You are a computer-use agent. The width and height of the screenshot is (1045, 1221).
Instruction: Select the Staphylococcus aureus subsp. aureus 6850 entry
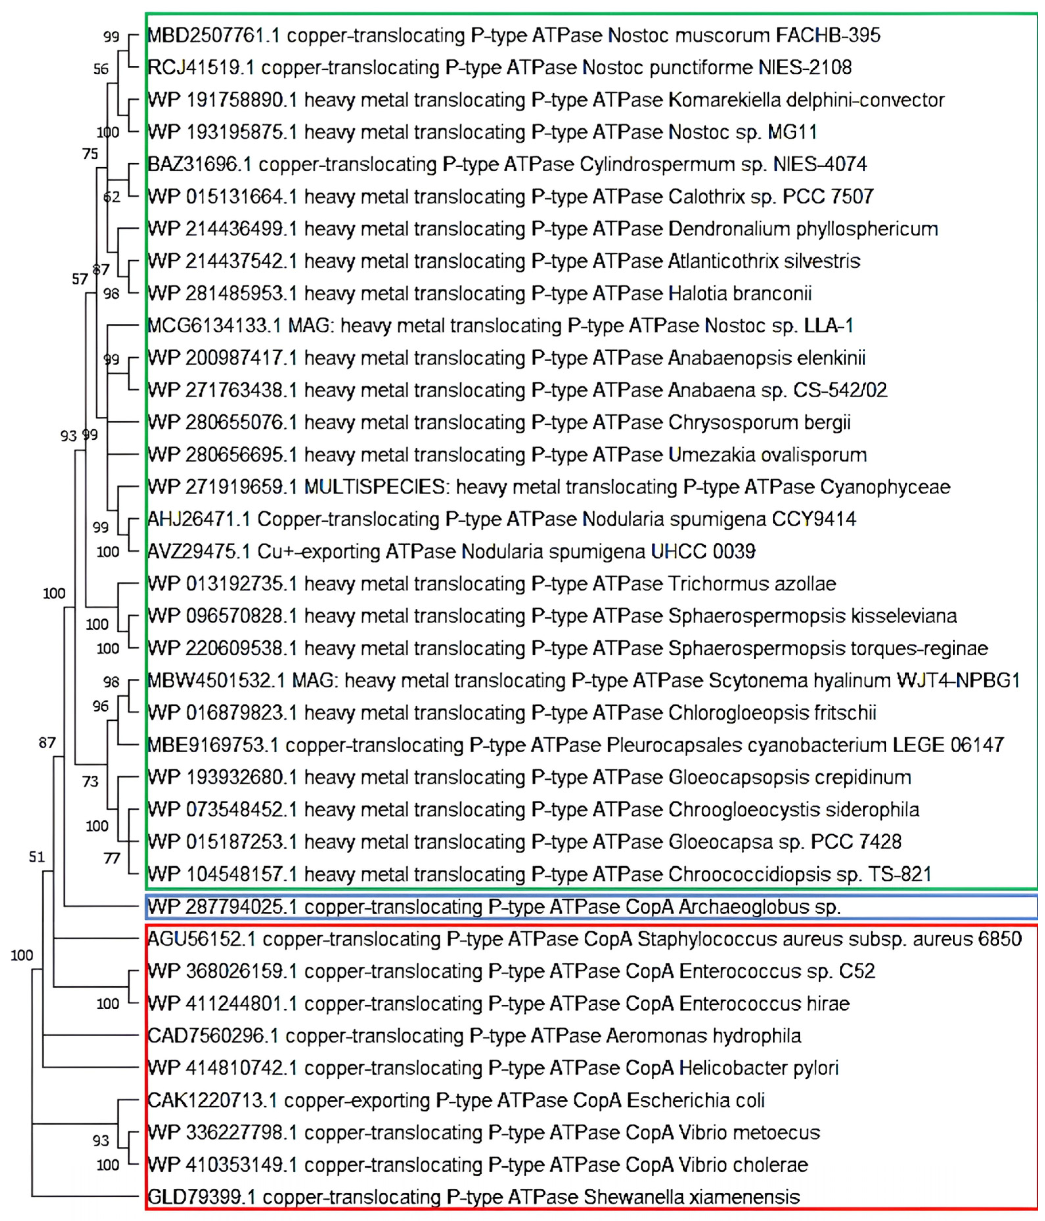584,939
